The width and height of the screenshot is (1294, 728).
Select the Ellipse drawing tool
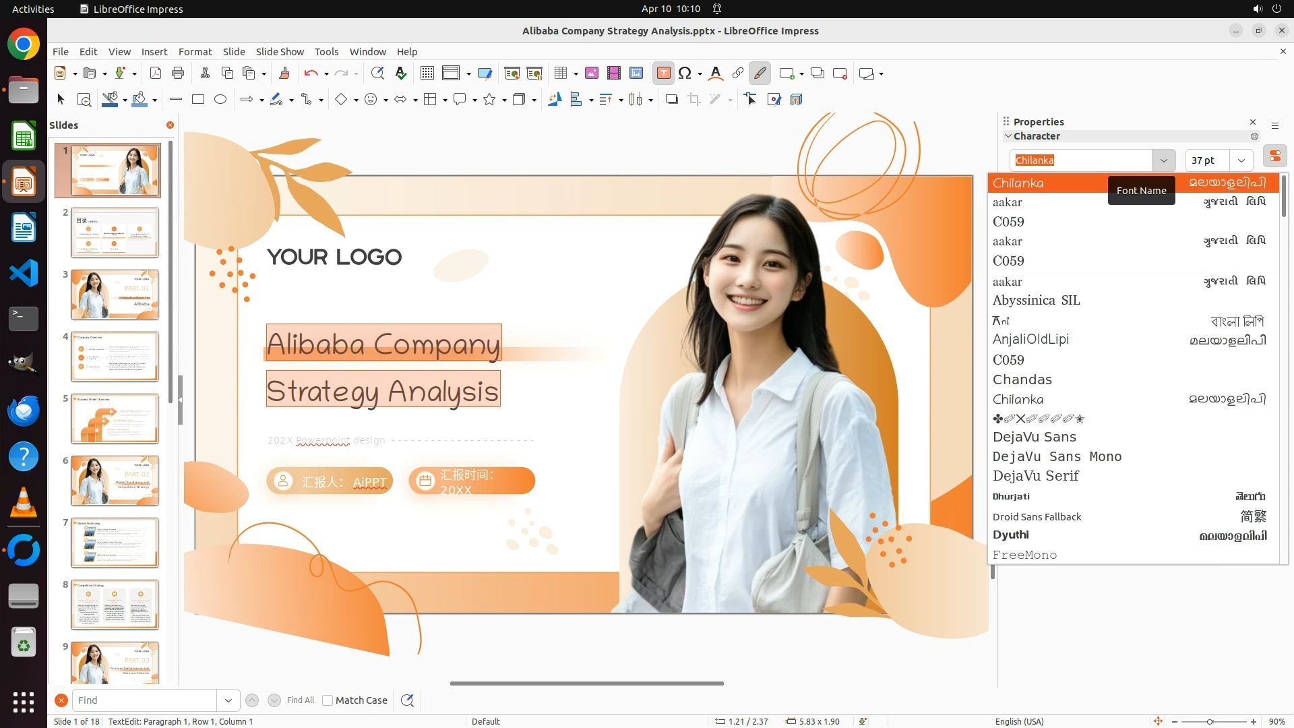(x=220, y=100)
